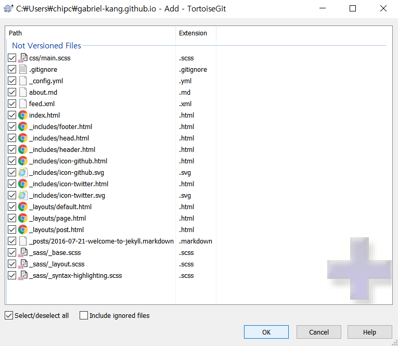Click the blank file icon beside _config.yml

pyautogui.click(x=23, y=81)
